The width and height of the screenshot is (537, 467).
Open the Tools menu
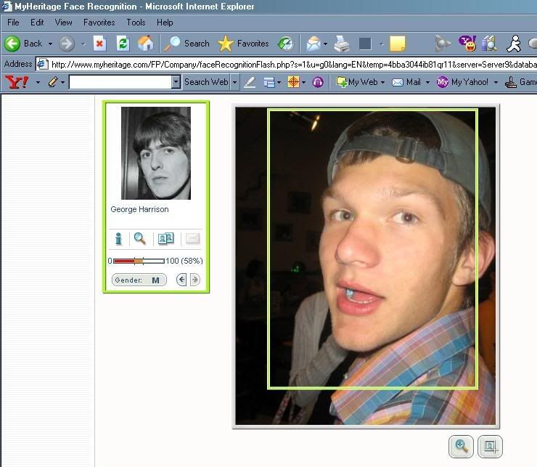point(136,23)
